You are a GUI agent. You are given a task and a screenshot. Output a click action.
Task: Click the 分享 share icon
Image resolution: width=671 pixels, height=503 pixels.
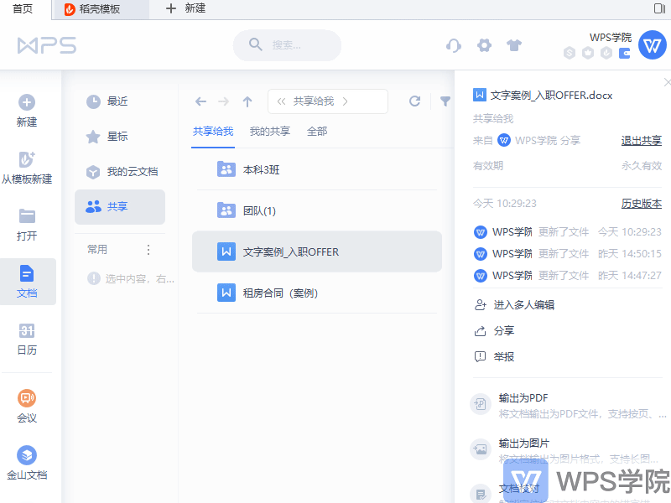coord(480,330)
